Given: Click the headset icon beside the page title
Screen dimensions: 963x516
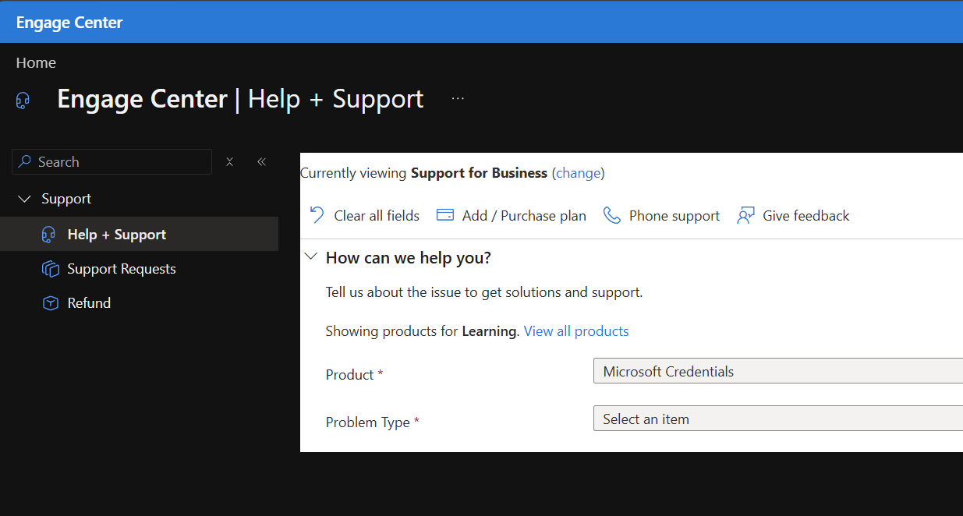Looking at the screenshot, I should click(23, 101).
